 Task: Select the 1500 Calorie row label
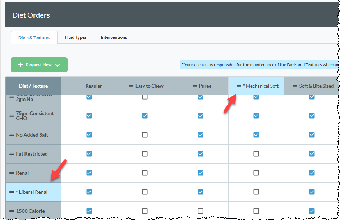[30, 211]
